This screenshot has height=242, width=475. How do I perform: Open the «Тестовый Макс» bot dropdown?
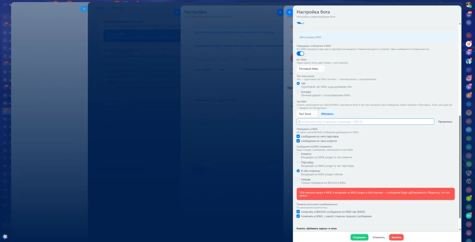tap(311, 69)
